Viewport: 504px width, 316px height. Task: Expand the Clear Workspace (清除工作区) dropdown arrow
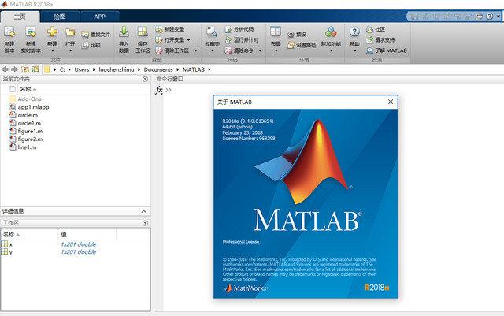click(x=195, y=50)
